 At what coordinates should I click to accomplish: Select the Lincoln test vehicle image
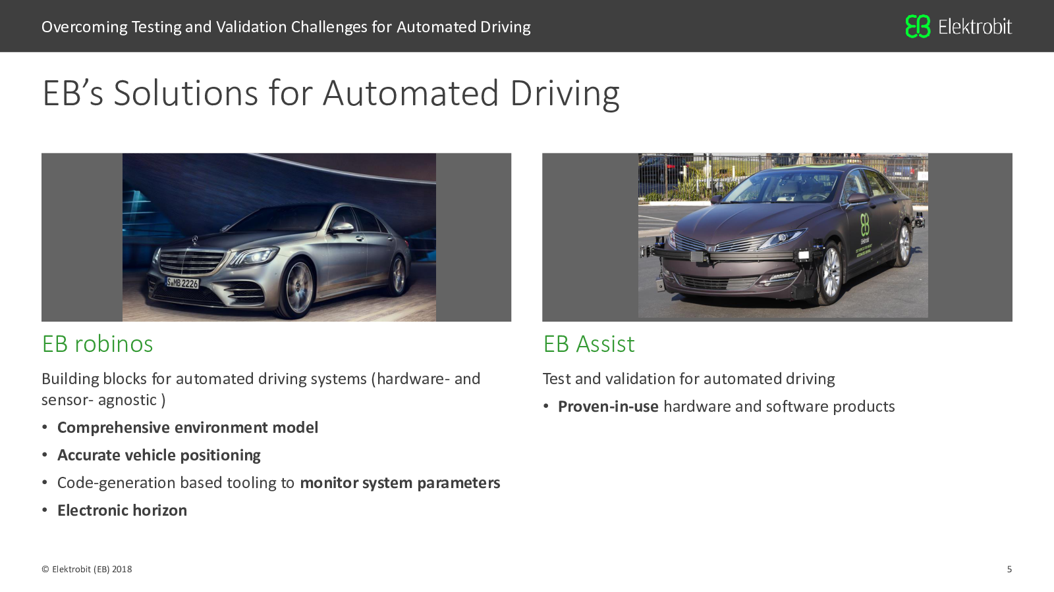[x=783, y=235]
